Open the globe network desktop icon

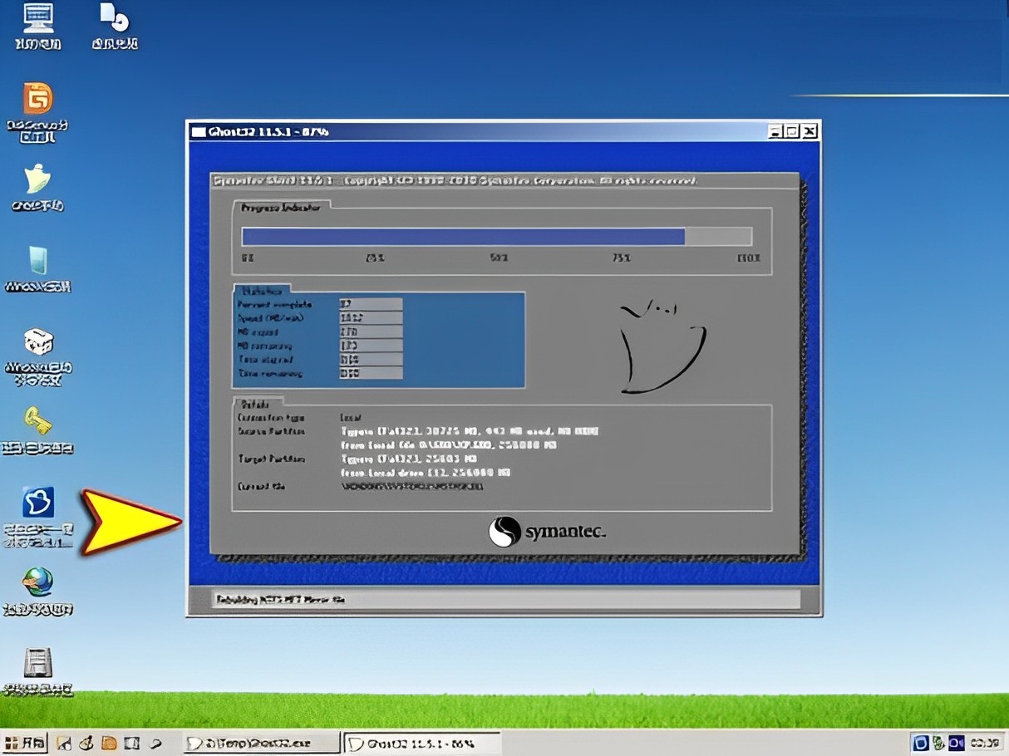pos(37,583)
